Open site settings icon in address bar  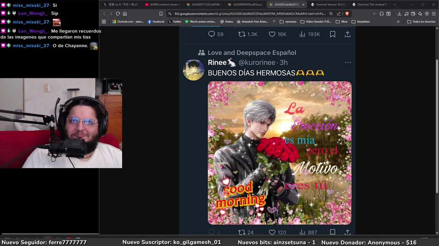170,14
